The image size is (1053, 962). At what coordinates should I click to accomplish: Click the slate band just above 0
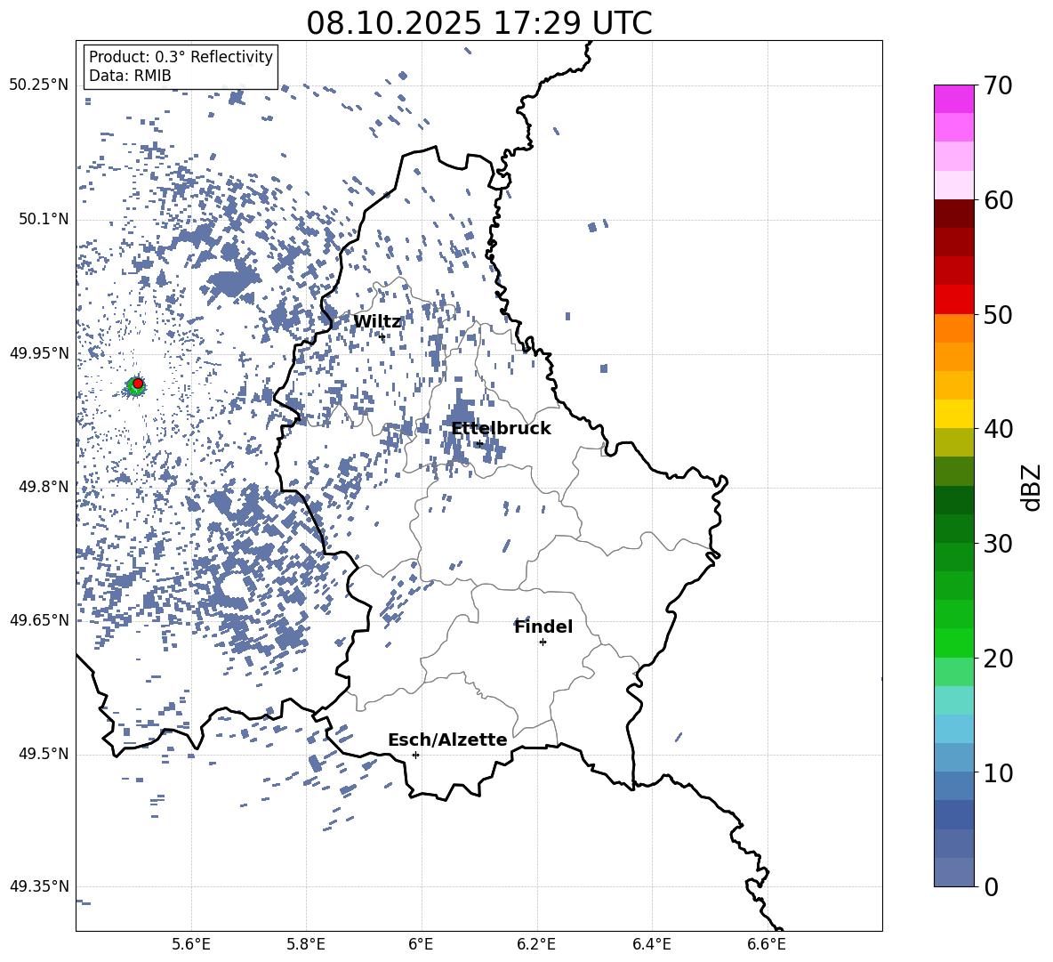[x=954, y=872]
